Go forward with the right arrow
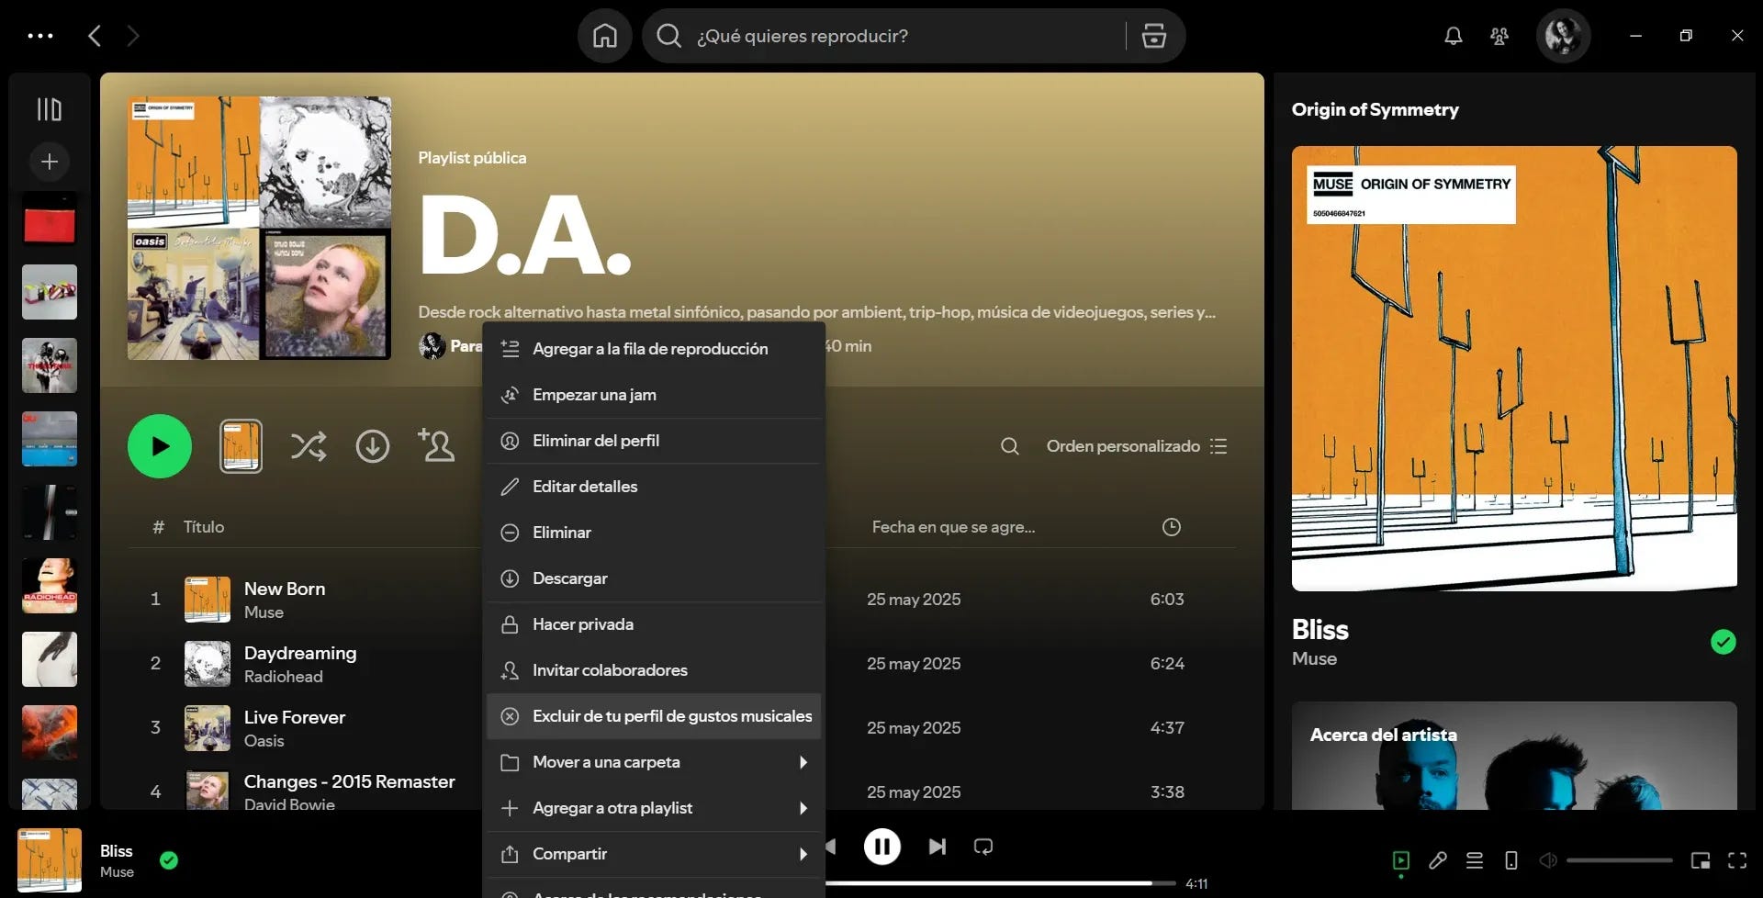 coord(134,36)
